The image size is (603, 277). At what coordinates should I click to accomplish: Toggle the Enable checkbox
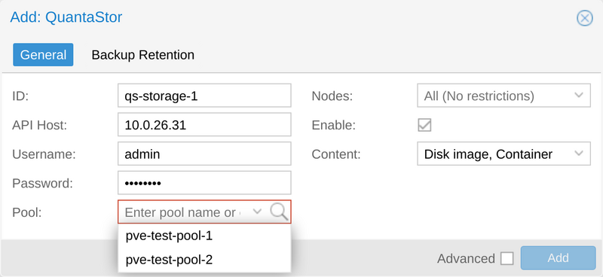tap(424, 125)
